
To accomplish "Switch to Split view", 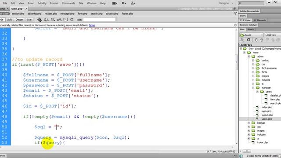I will (10, 19).
